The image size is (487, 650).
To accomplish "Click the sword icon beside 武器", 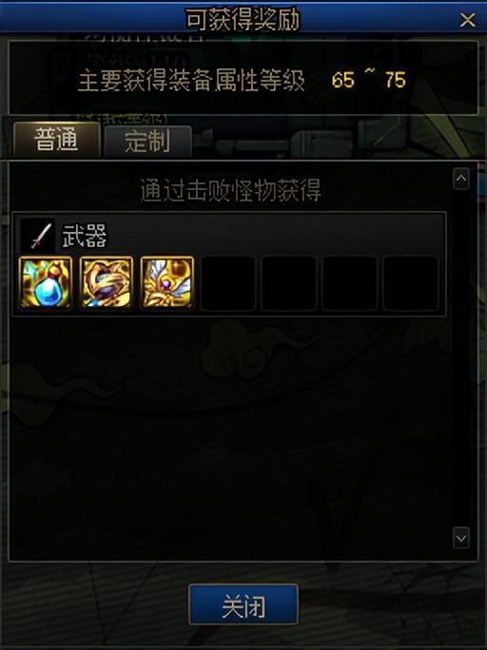I will point(37,236).
